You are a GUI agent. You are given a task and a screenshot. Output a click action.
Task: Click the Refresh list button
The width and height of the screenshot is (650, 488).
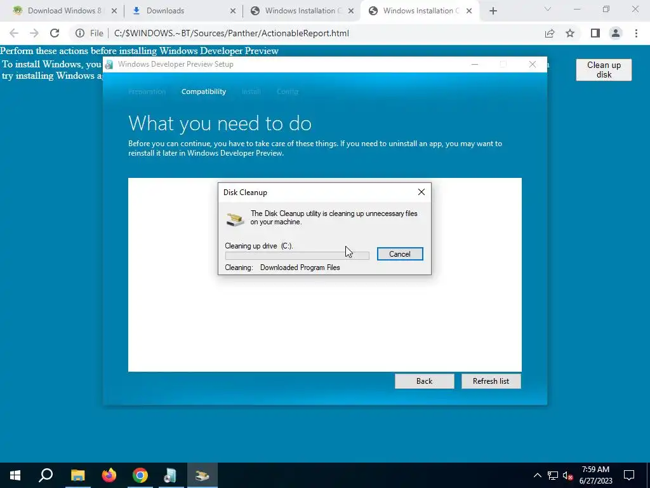coord(491,381)
